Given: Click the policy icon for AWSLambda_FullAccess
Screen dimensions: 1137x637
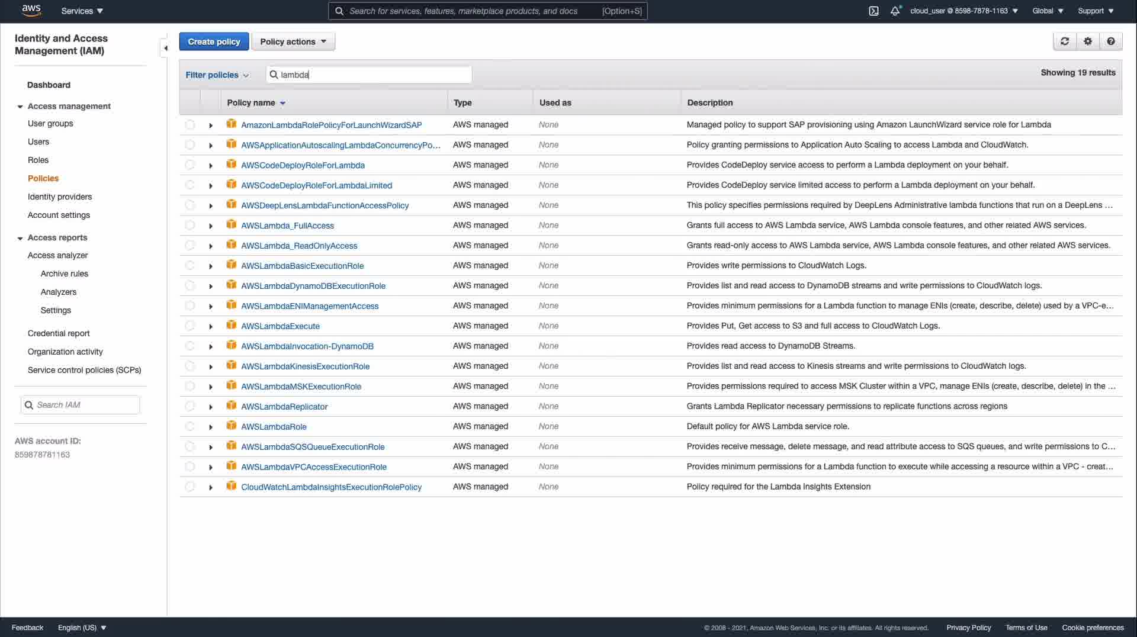Looking at the screenshot, I should coord(232,224).
